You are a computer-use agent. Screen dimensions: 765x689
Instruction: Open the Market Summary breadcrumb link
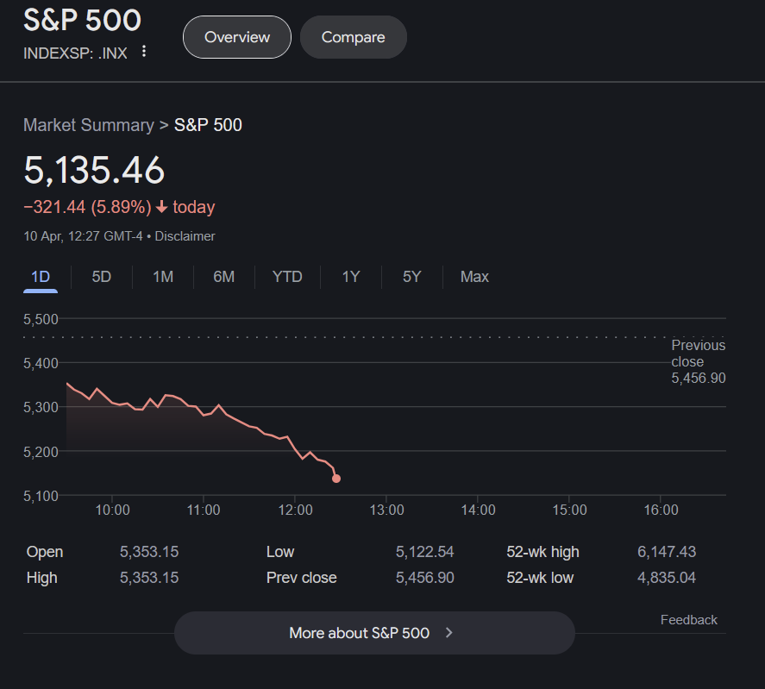click(89, 125)
